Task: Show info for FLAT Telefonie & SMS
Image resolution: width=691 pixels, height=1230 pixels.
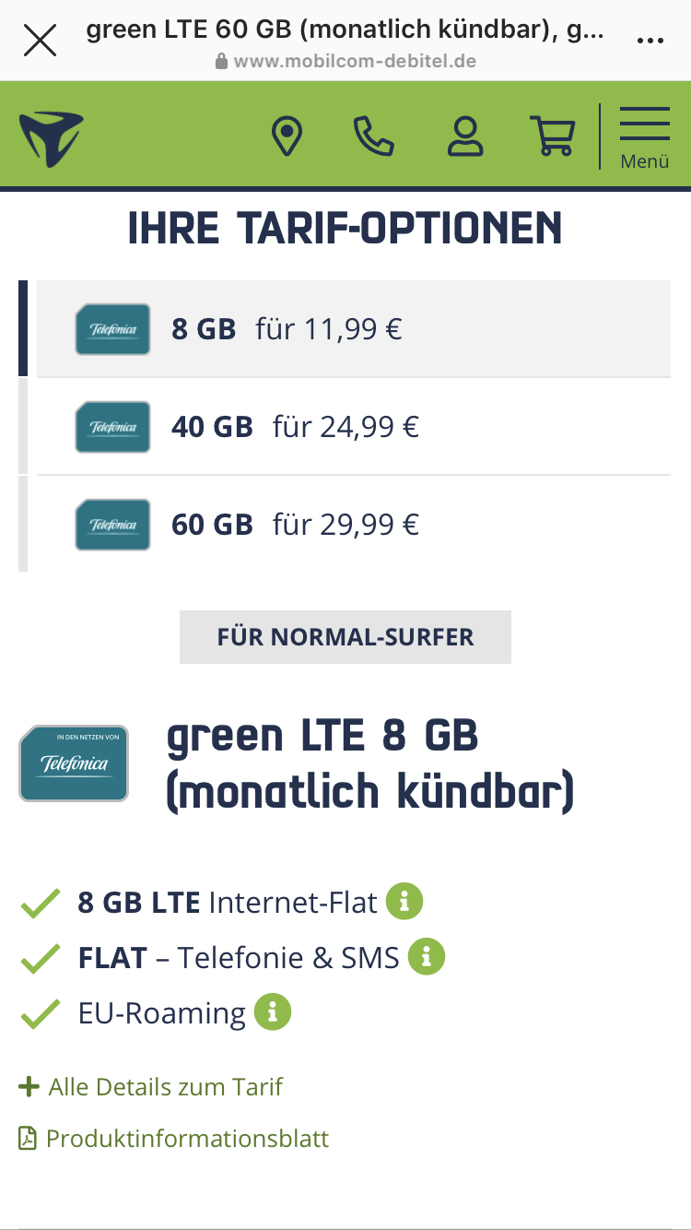Action: pyautogui.click(x=426, y=957)
